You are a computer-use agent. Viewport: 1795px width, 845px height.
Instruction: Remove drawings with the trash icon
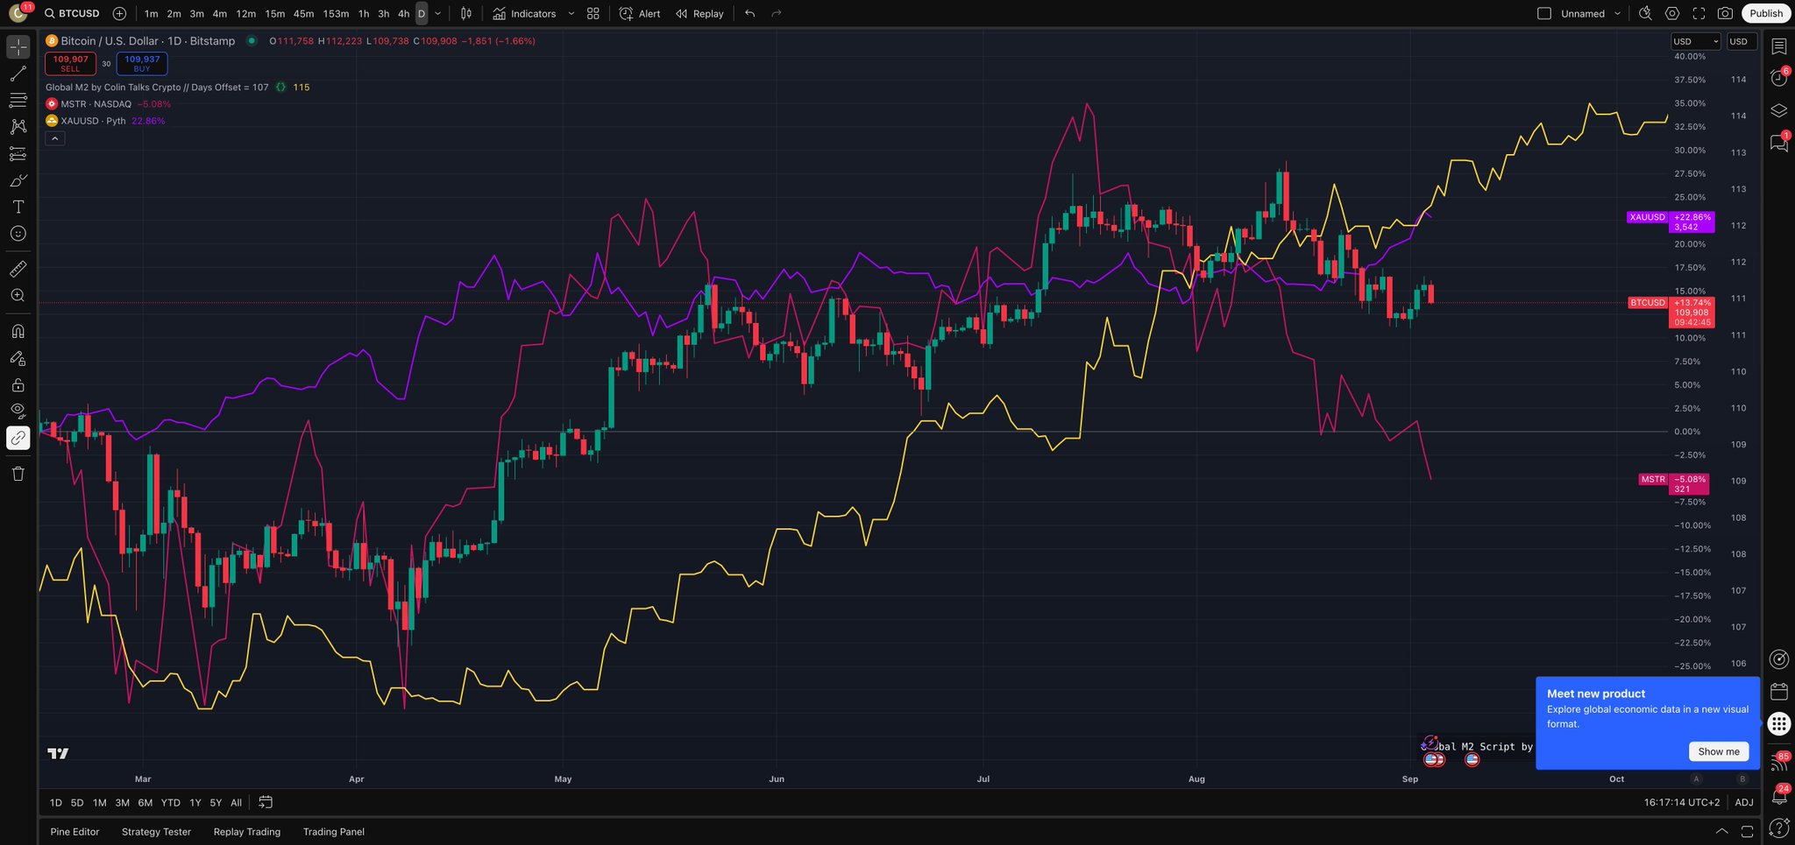pyautogui.click(x=18, y=474)
